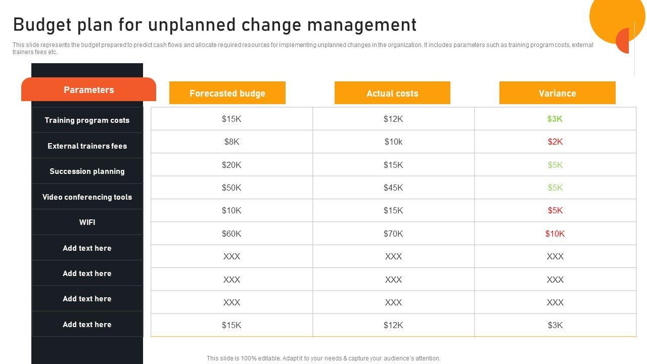Select the $70K actual costs cell

(393, 234)
